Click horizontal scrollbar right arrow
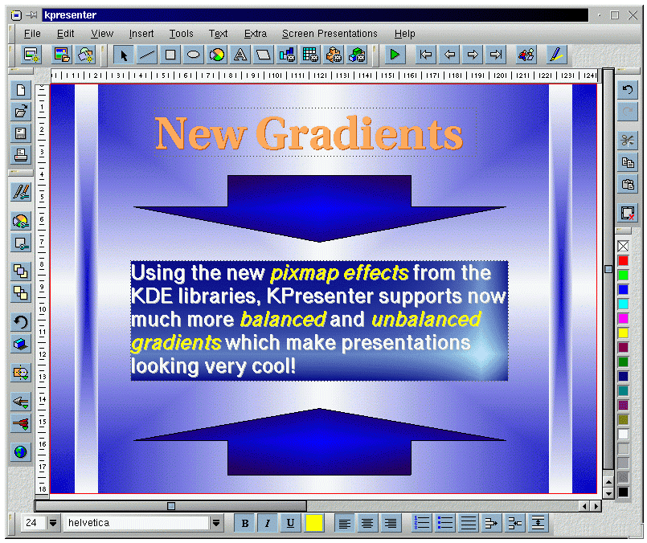 596,506
